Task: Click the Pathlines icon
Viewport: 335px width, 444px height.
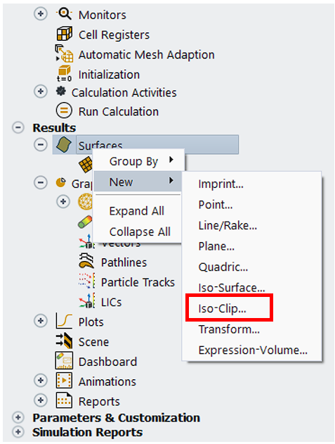Action: 86,261
